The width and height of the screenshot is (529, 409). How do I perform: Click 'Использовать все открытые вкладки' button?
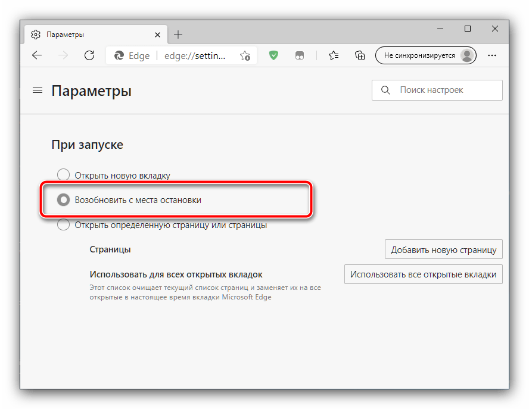pos(424,274)
